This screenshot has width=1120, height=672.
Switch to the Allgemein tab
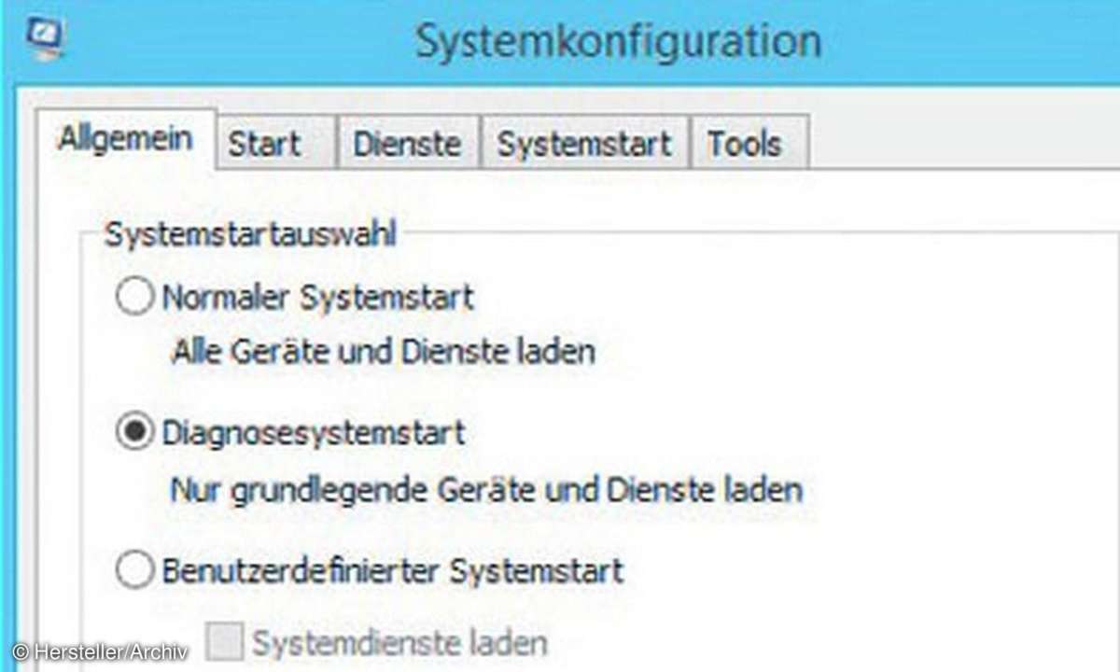click(x=125, y=139)
